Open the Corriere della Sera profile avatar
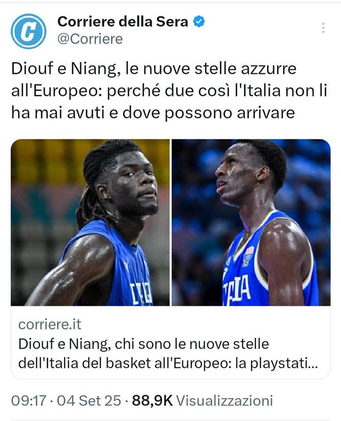341x421 pixels. point(29,31)
